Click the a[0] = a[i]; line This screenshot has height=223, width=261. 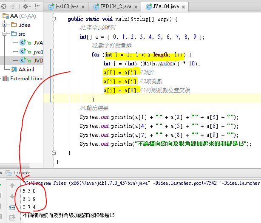point(121,73)
